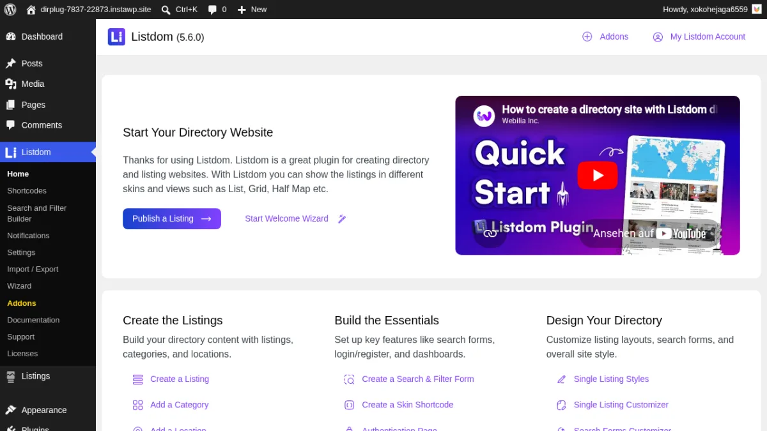
Task: Click Create a Skin Shortcode link
Action: pos(408,405)
